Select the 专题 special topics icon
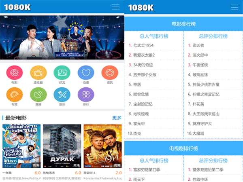The height and width of the screenshot is (182, 243). [15, 95]
